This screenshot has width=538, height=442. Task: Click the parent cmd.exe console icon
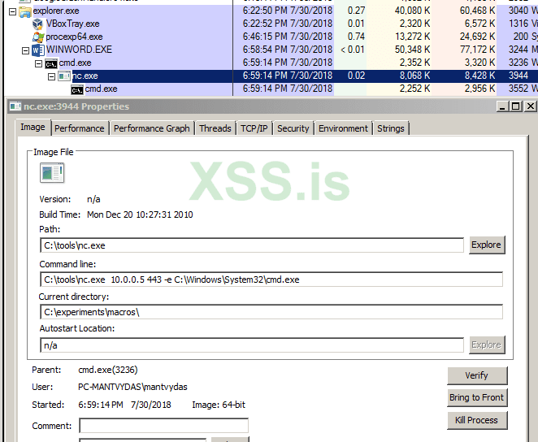click(x=51, y=63)
